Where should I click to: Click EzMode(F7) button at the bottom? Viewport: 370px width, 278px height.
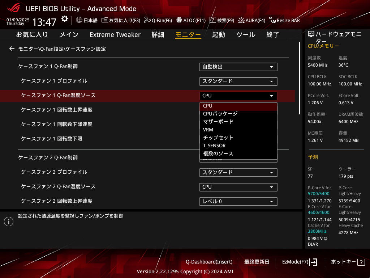(299, 262)
